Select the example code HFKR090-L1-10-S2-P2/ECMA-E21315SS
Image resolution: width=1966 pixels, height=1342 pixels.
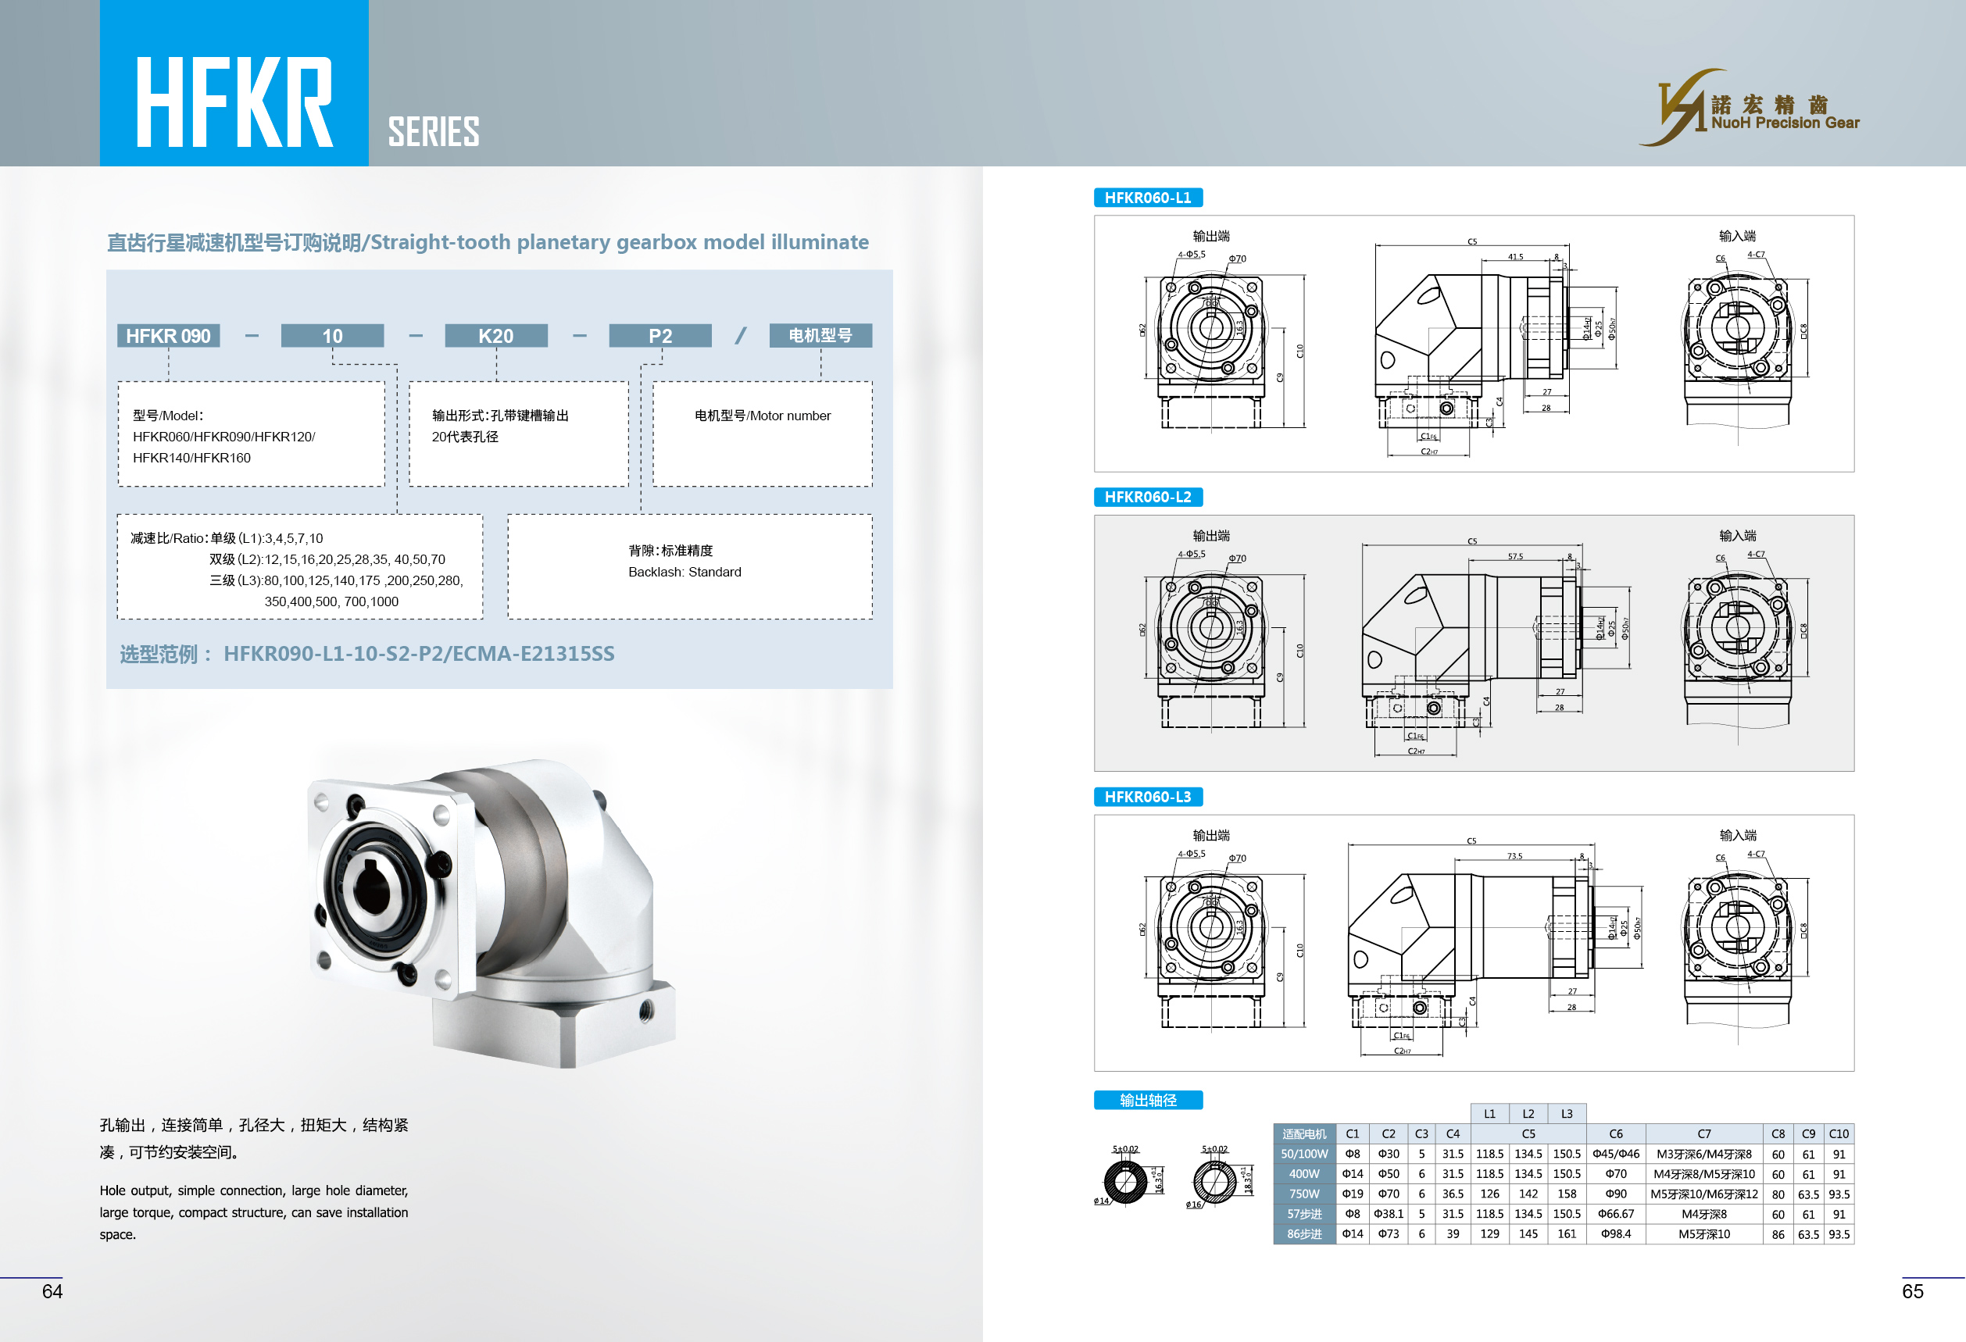(x=419, y=654)
